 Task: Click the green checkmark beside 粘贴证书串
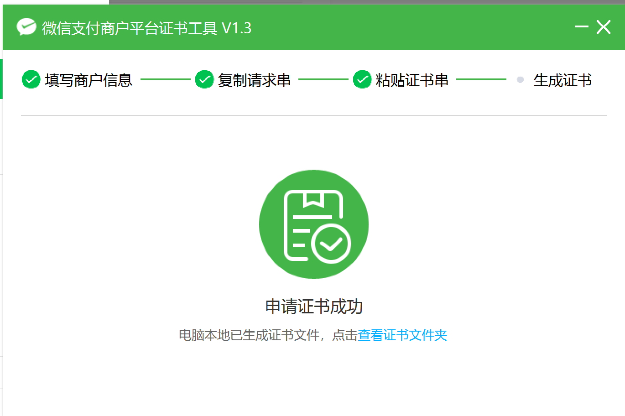click(362, 80)
